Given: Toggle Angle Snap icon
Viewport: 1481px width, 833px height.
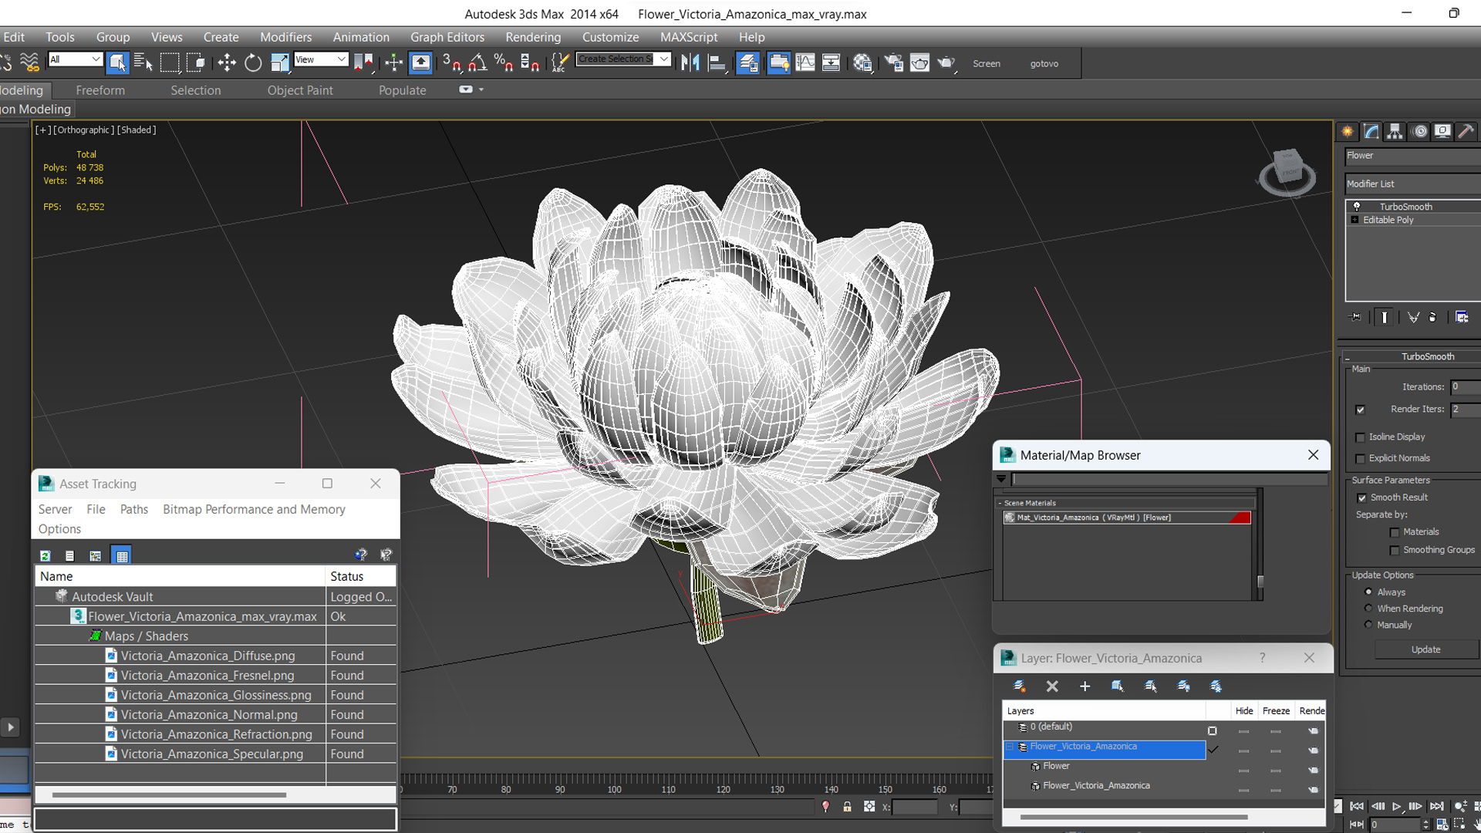Looking at the screenshot, I should tap(477, 63).
